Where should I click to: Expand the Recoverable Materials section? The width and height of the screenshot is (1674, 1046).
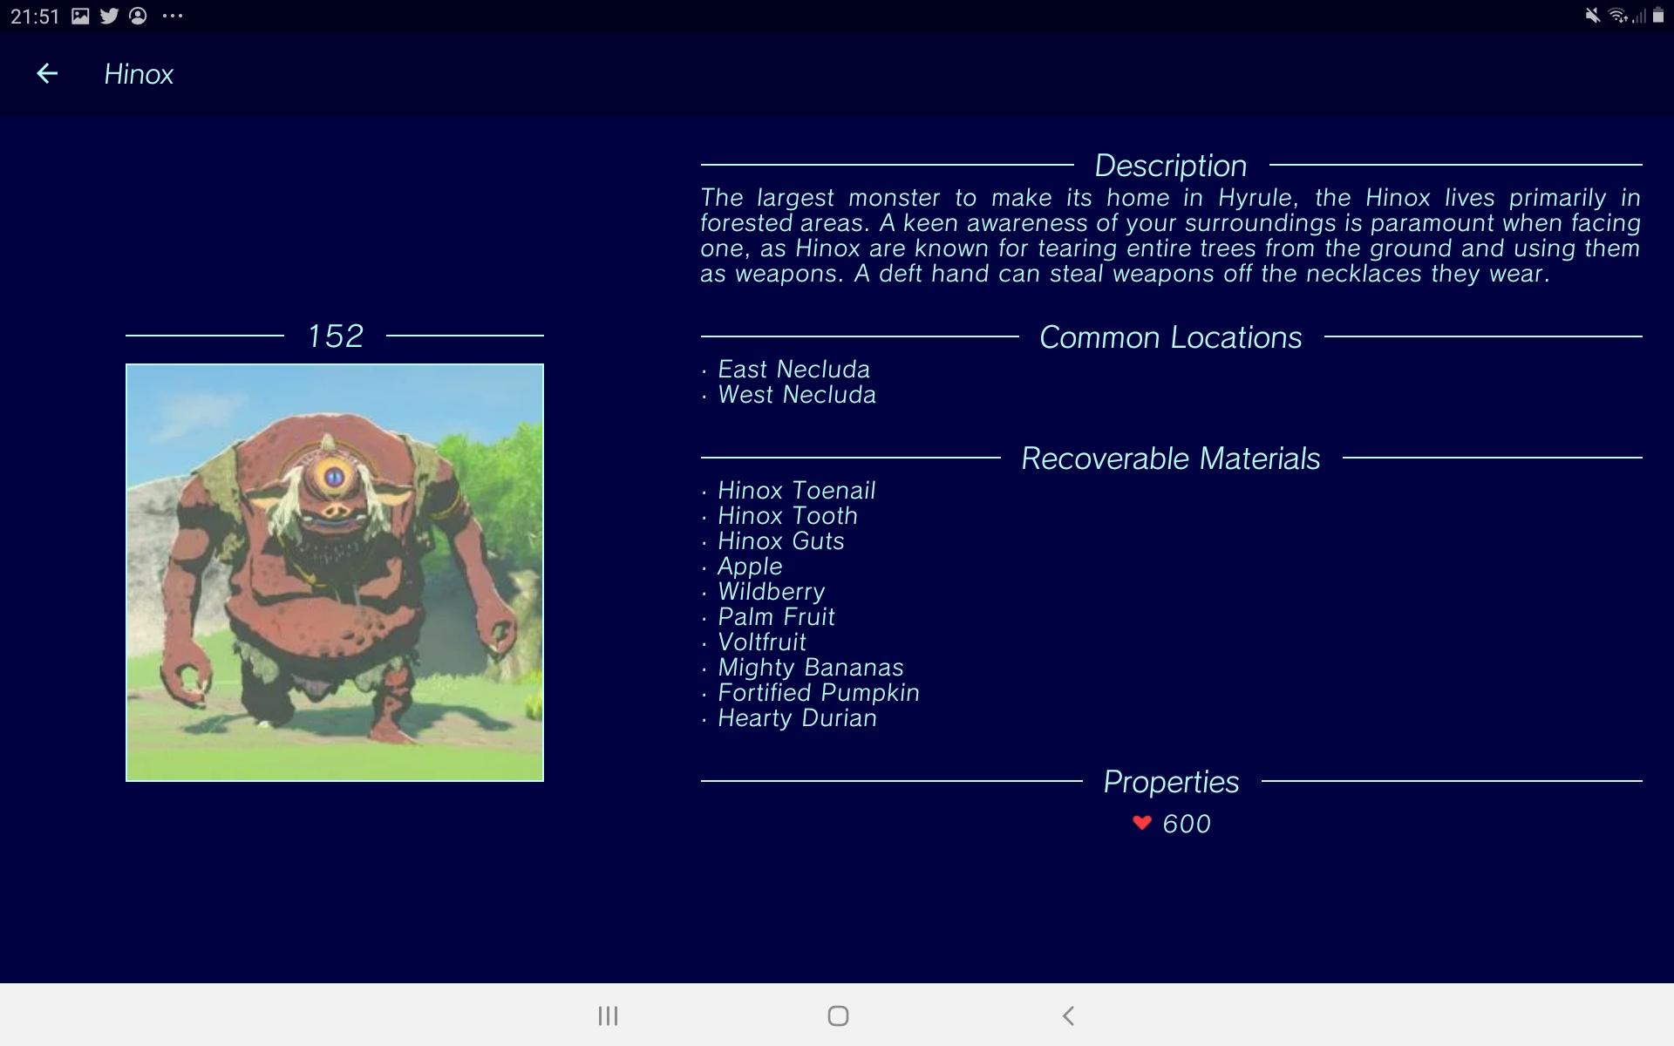1169,459
